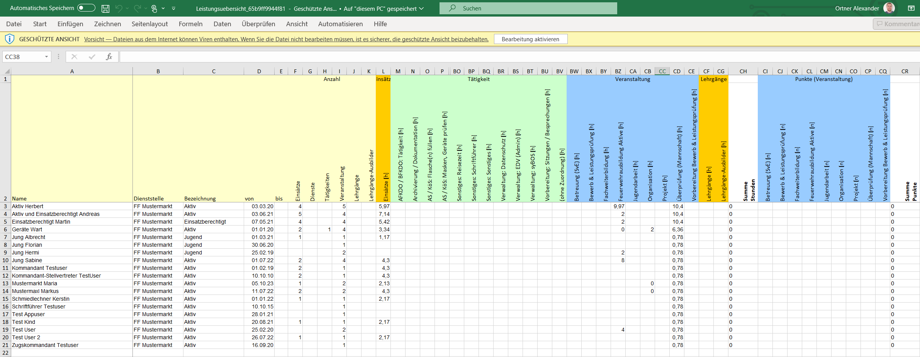The height and width of the screenshot is (357, 920).
Task: Expand the Name Box dropdown arrow
Action: 47,57
